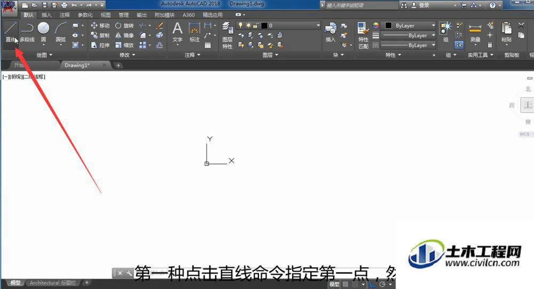Select the 直线 (Line) tool

click(x=10, y=32)
